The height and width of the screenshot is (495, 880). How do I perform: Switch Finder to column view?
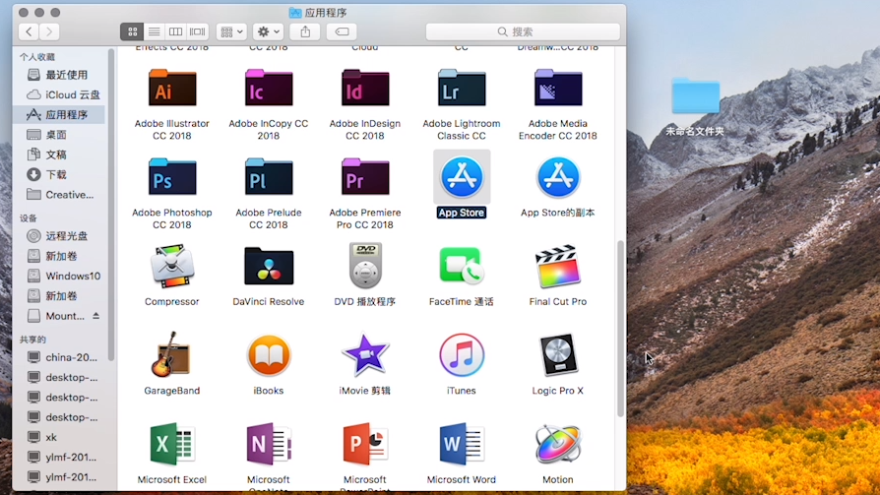pyautogui.click(x=175, y=32)
